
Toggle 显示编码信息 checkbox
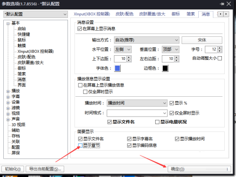(129, 145)
